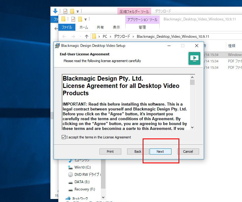
Task: Click the Back button in Setup
Action: (x=138, y=151)
